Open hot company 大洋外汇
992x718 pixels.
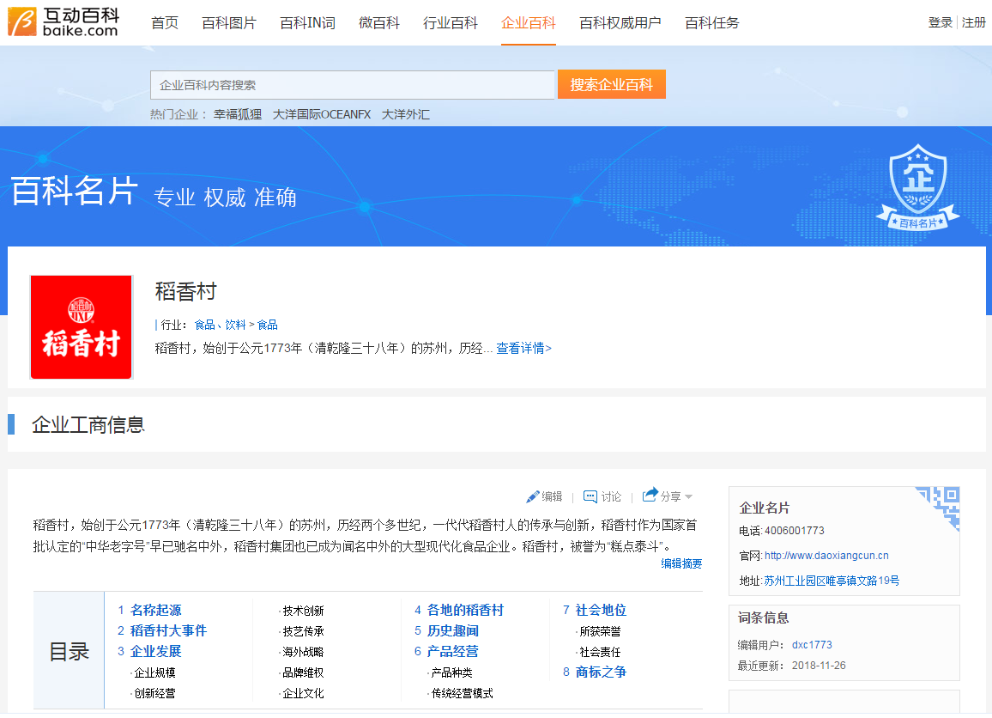coord(406,114)
